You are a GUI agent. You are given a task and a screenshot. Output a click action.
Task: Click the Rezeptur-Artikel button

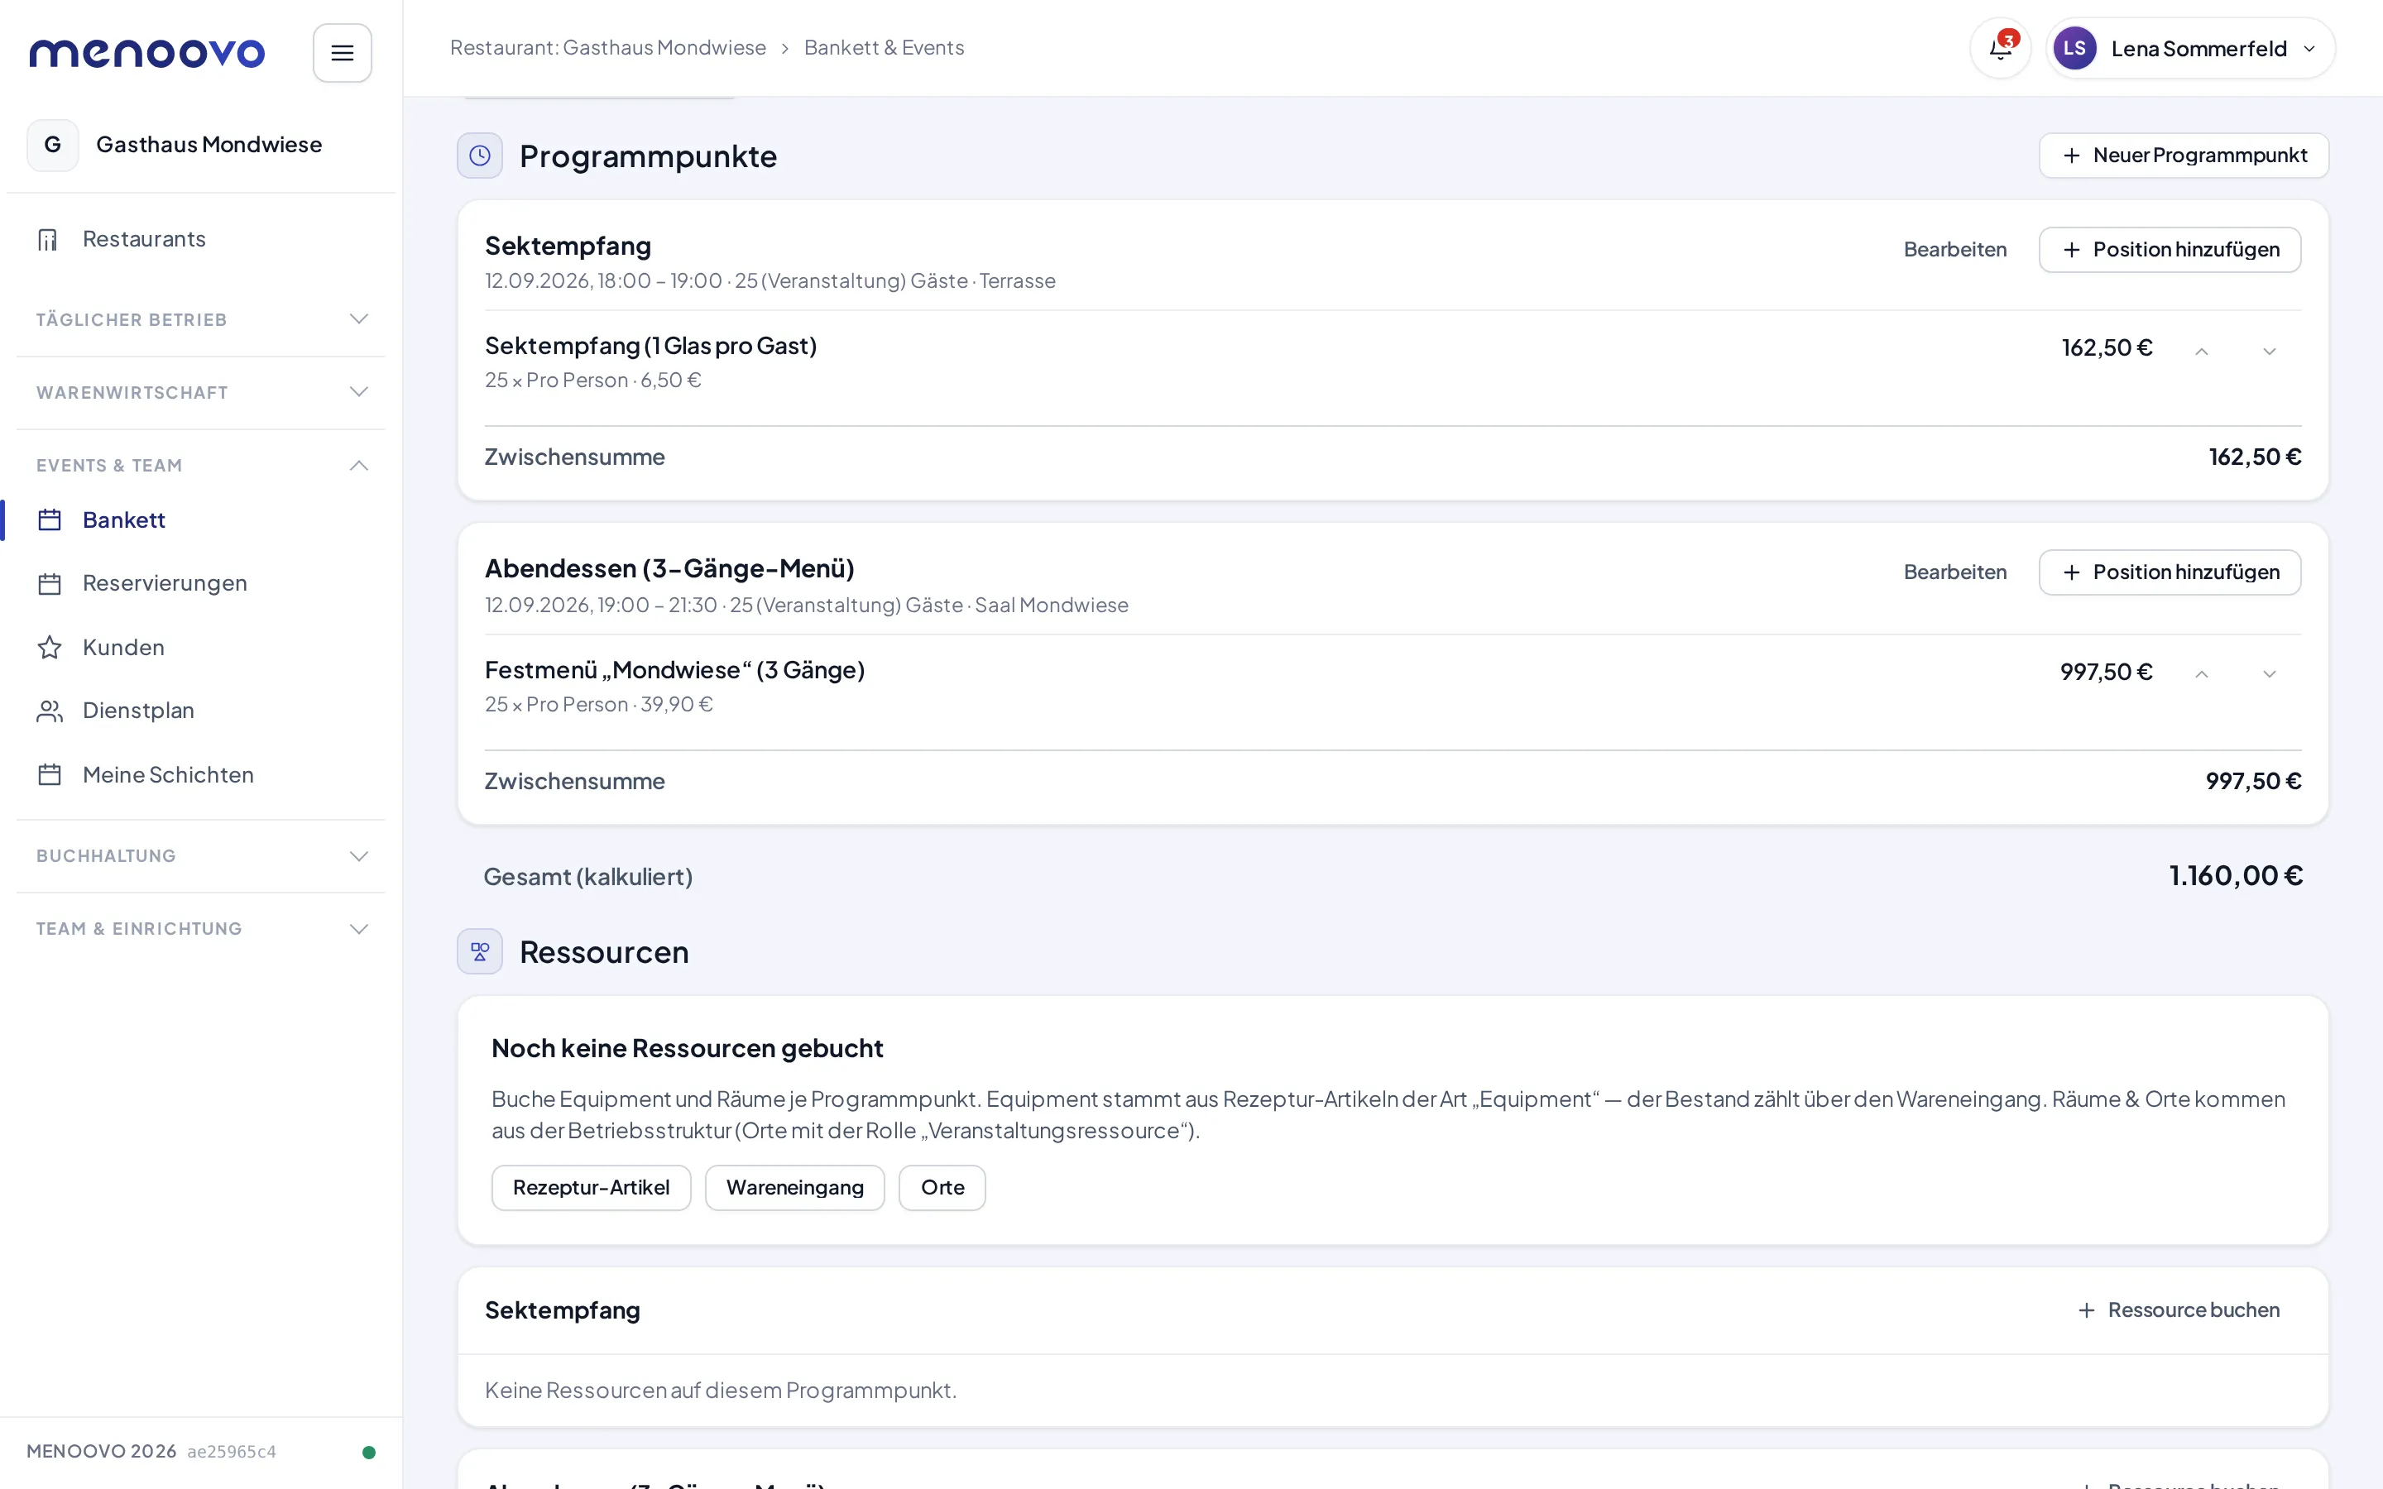coord(591,1188)
